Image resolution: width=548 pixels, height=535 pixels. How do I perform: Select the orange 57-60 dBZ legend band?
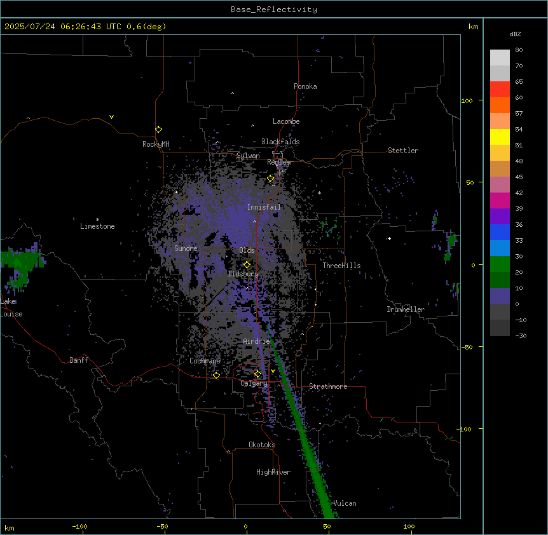click(x=500, y=105)
